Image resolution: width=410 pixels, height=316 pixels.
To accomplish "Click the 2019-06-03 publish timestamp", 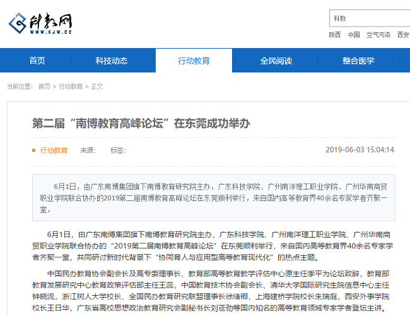I will (x=360, y=150).
